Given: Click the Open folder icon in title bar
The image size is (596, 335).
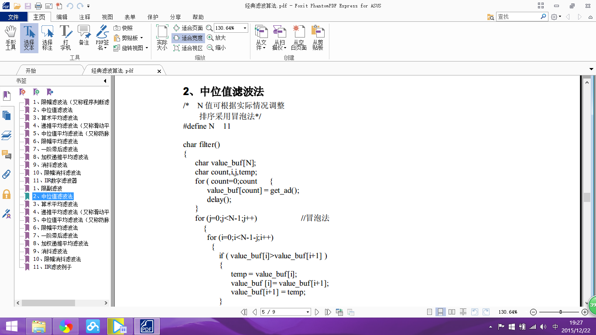Looking at the screenshot, I should pyautogui.click(x=17, y=6).
